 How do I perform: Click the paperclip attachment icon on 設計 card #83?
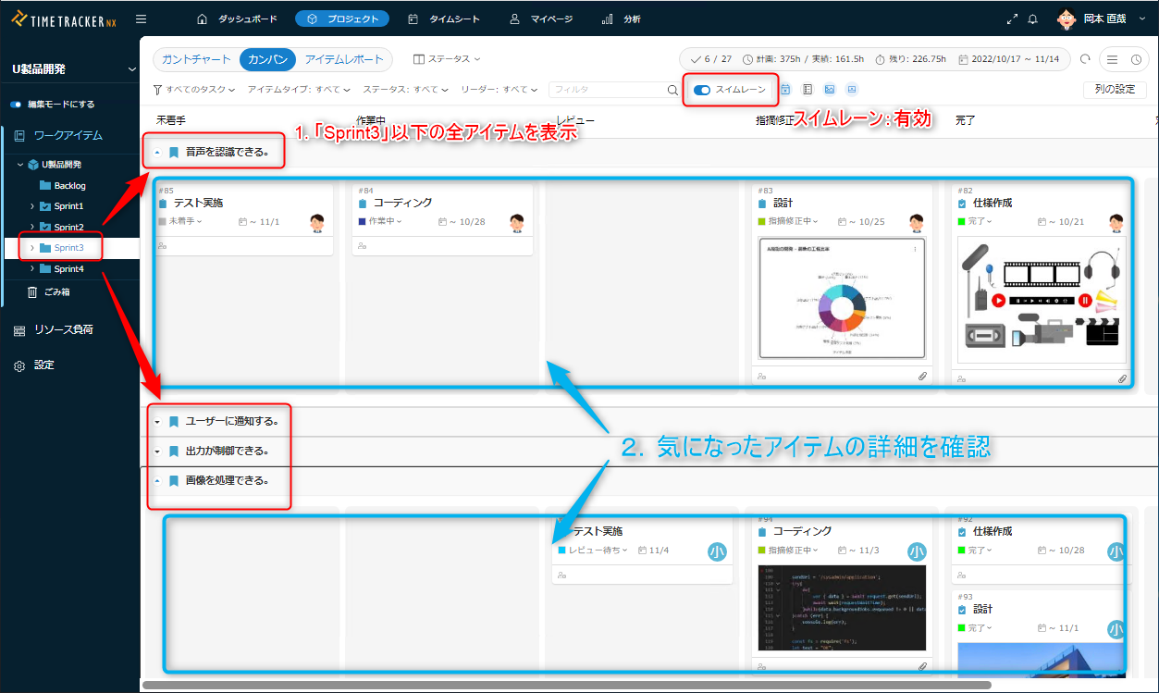pos(922,377)
